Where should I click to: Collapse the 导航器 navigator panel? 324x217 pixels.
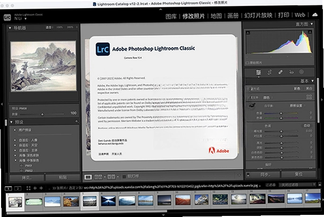10,28
